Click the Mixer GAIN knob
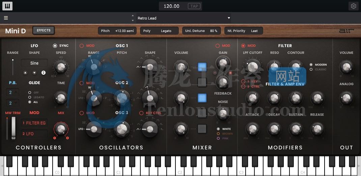The height and width of the screenshot is (176, 361). tap(223, 63)
